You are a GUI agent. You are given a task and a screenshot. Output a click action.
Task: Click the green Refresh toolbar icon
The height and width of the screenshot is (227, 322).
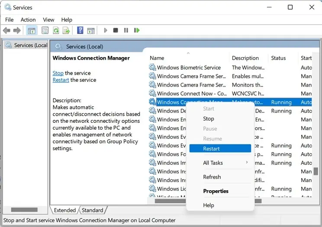(x=56, y=30)
